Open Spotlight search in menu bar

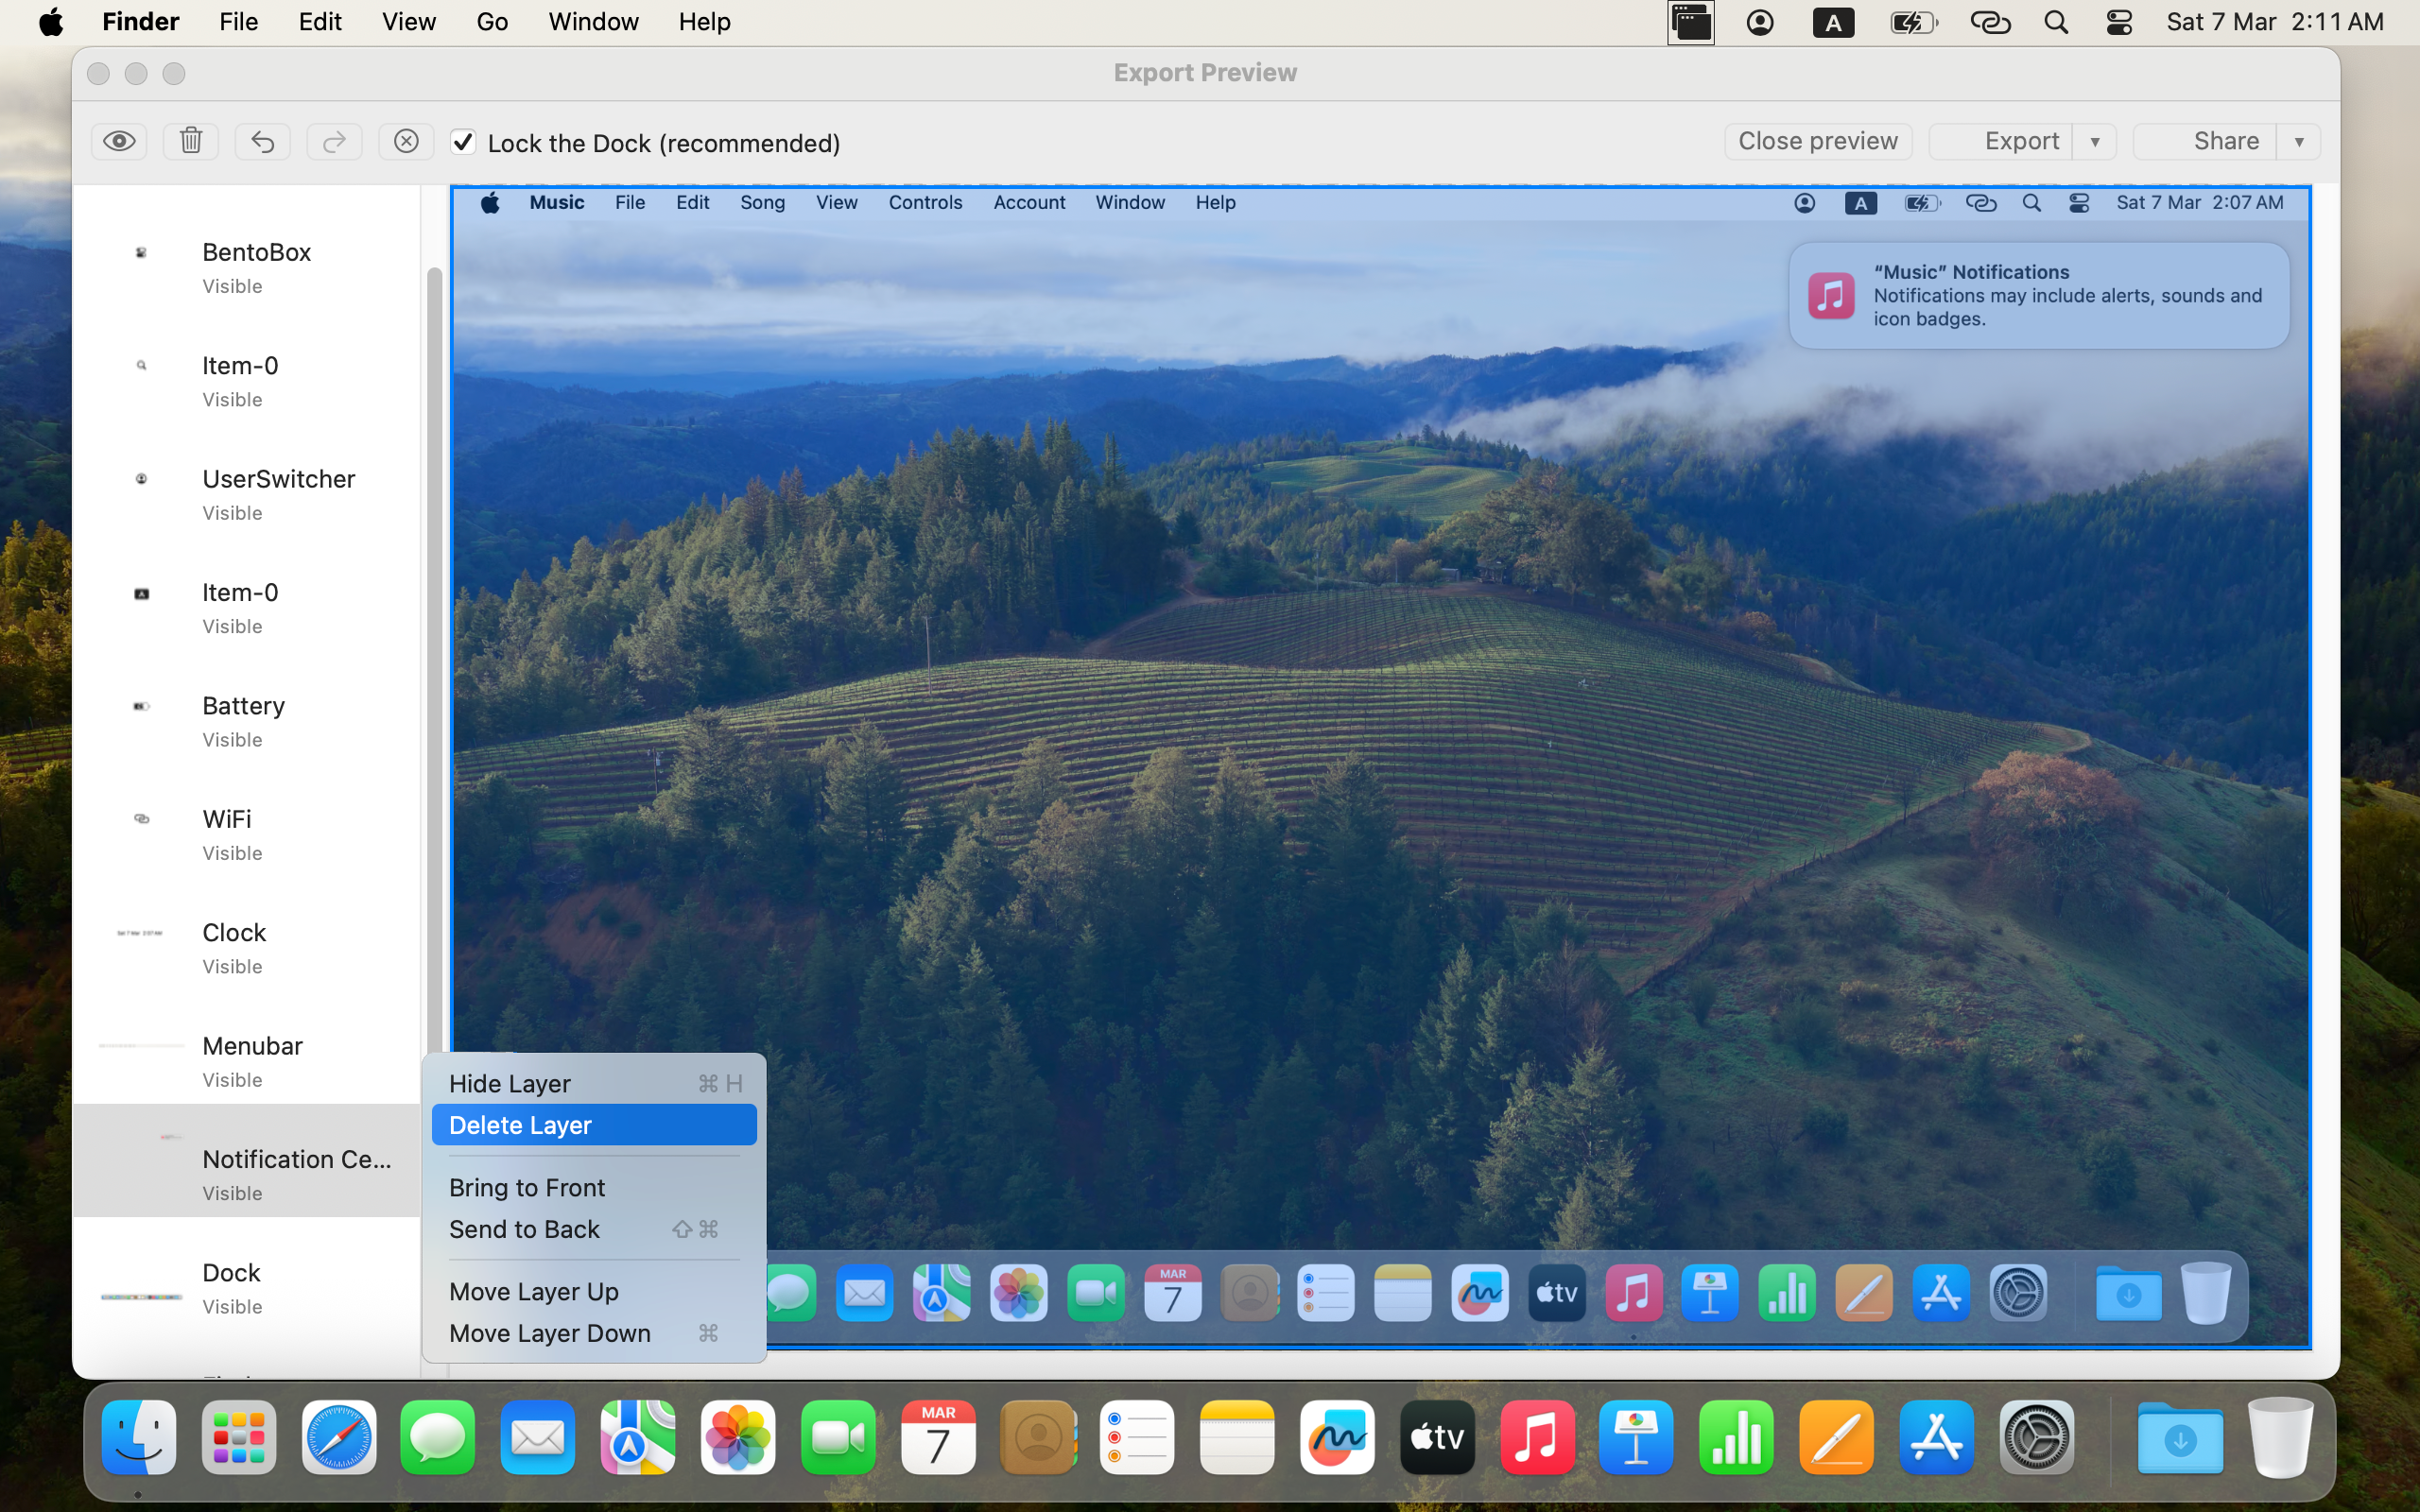pos(2056,22)
